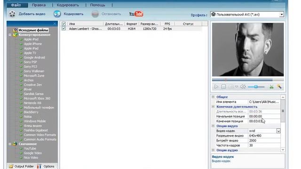Click the Кодировать toolbar label
301x169 pixels.
(73, 14)
